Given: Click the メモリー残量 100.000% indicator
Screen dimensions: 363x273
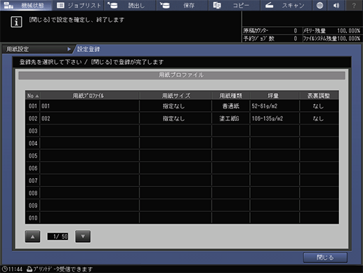Looking at the screenshot, I should pyautogui.click(x=331, y=30).
